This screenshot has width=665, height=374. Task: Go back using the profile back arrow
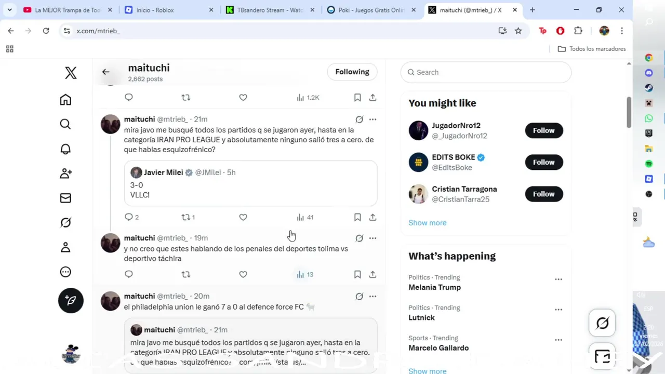106,72
